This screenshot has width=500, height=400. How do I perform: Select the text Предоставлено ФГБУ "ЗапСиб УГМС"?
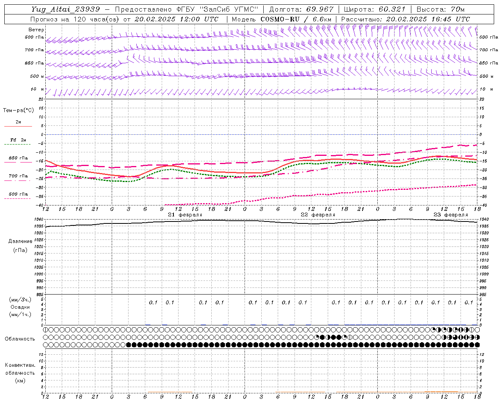(187, 9)
